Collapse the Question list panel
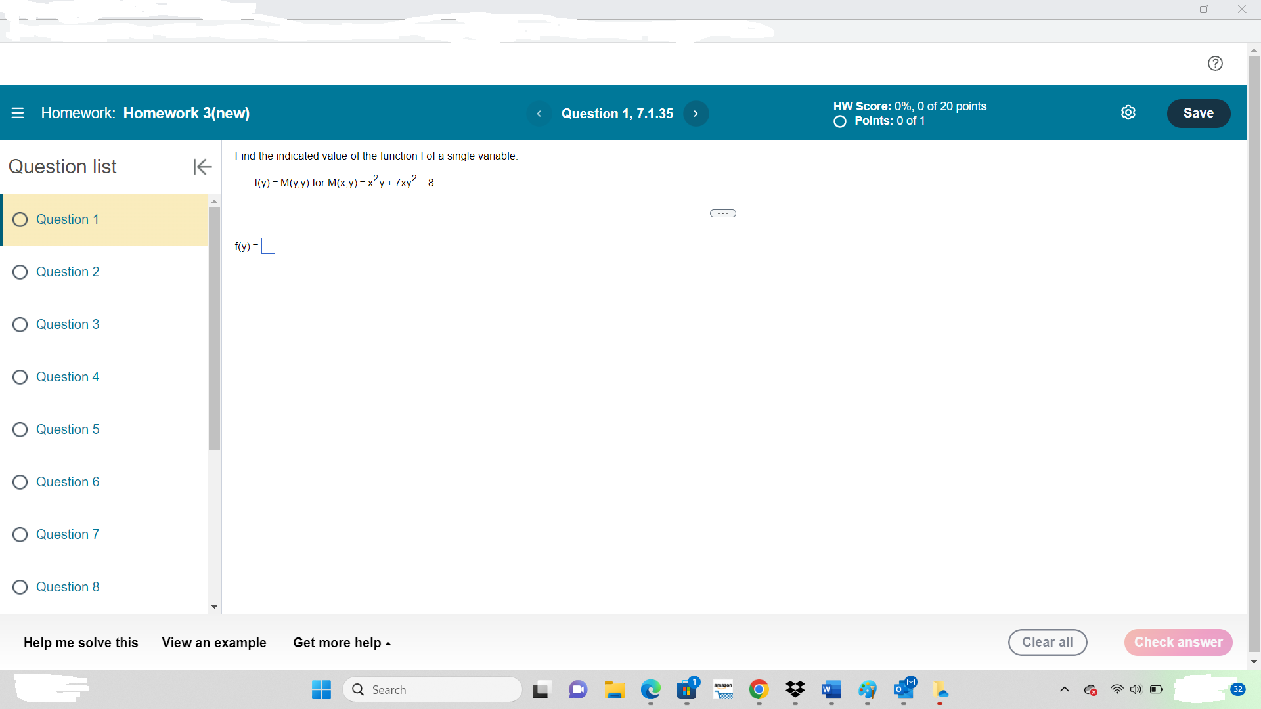The image size is (1261, 709). 202,167
